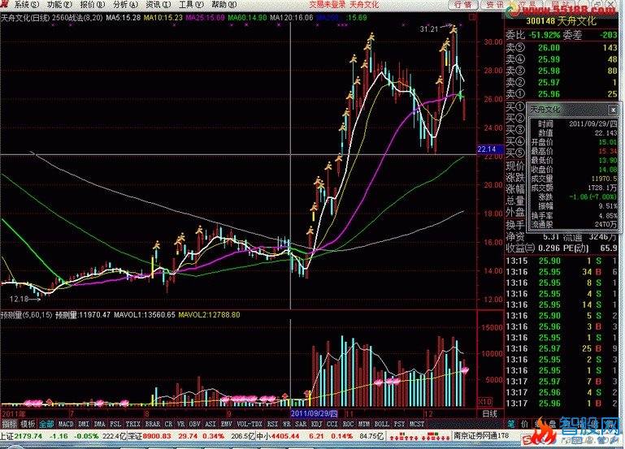
Task: Switch to the TRIX indicator
Action: [133, 425]
